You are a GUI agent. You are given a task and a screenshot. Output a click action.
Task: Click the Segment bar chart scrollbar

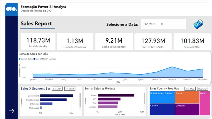pos(80,100)
